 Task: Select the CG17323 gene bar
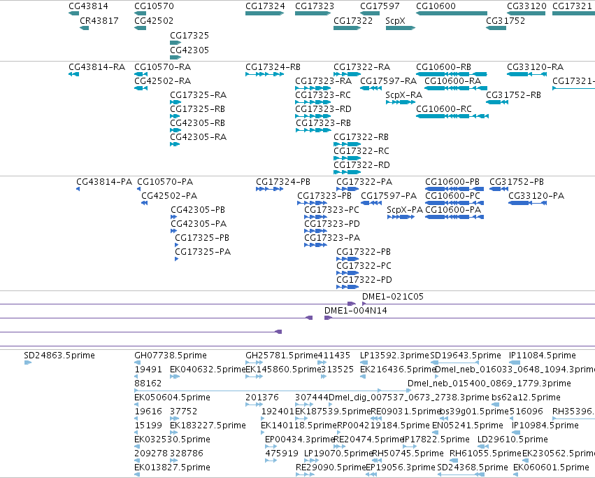[313, 13]
